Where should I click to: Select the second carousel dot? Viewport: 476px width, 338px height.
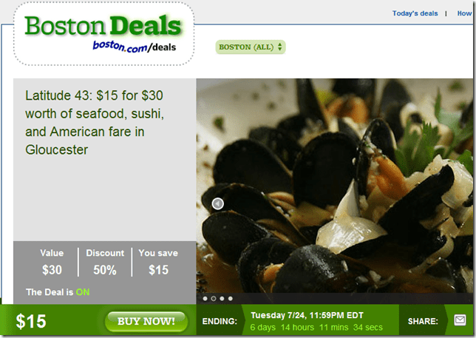[x=214, y=299]
